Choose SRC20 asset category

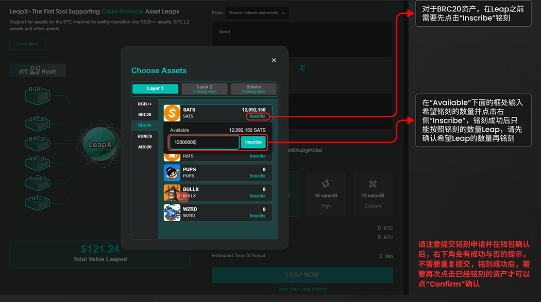point(145,115)
